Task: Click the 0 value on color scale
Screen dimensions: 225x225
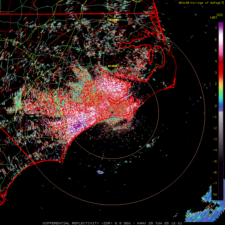Action: [x=216, y=106]
